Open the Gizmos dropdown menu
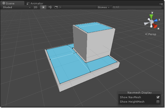 (x=104, y=7)
